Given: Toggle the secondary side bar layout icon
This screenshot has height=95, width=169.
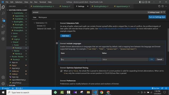Looking at the screenshot, I should [146, 2].
